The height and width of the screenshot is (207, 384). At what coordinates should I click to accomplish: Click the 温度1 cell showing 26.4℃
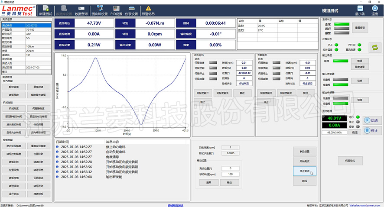tap(267, 26)
